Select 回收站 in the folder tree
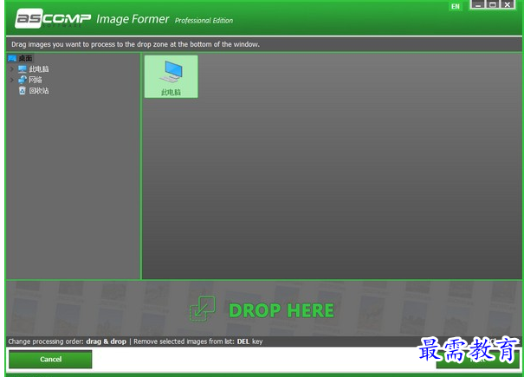 pyautogui.click(x=39, y=90)
